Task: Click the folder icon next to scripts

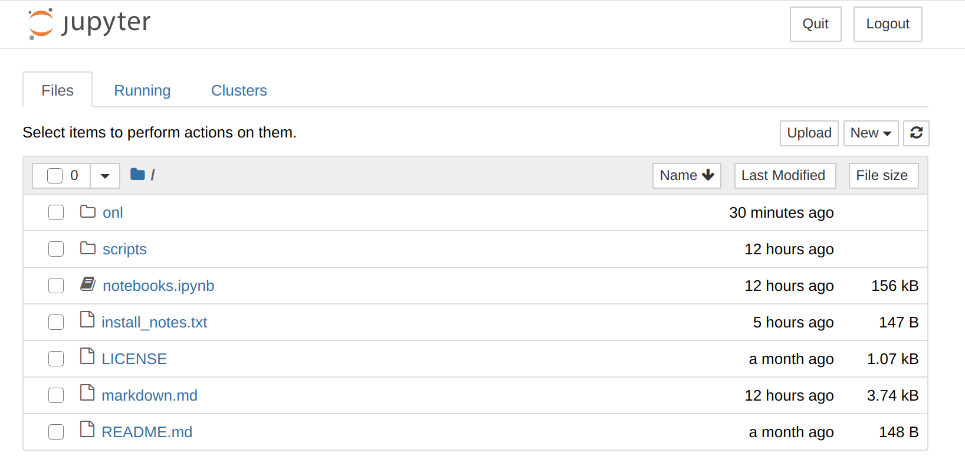Action: point(88,248)
